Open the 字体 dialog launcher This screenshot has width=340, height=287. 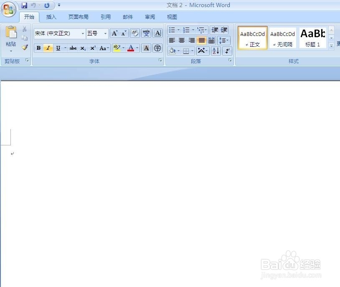160,60
